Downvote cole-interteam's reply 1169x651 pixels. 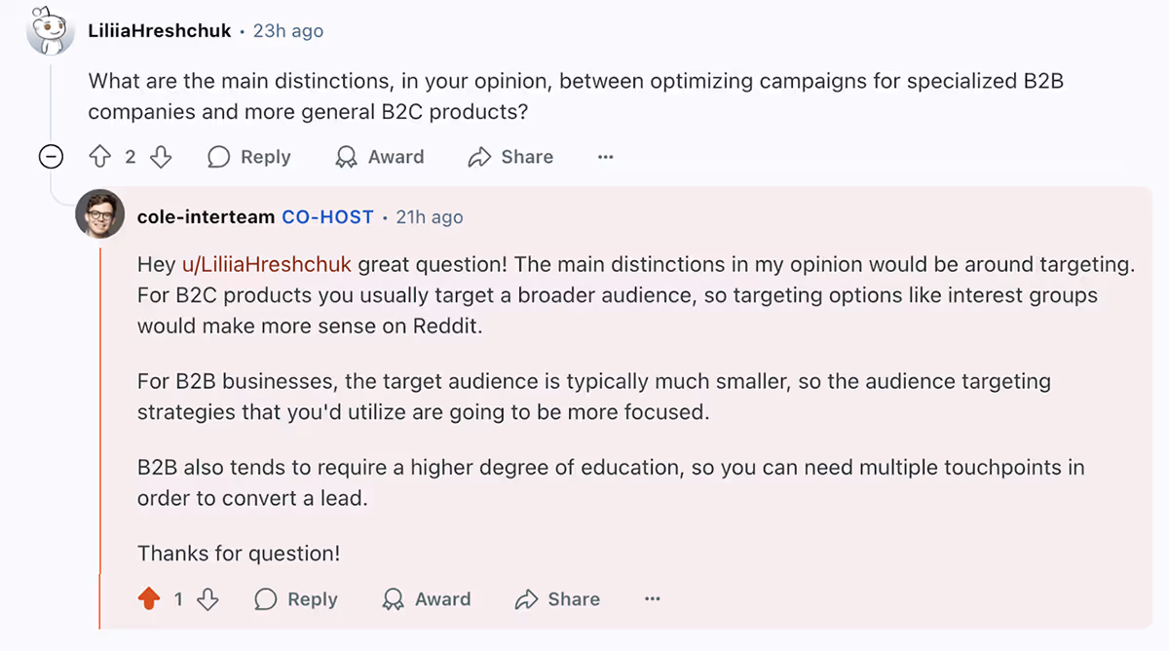click(208, 598)
